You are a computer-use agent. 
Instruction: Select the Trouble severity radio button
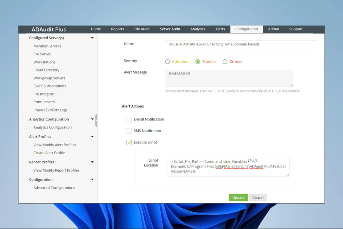198,62
